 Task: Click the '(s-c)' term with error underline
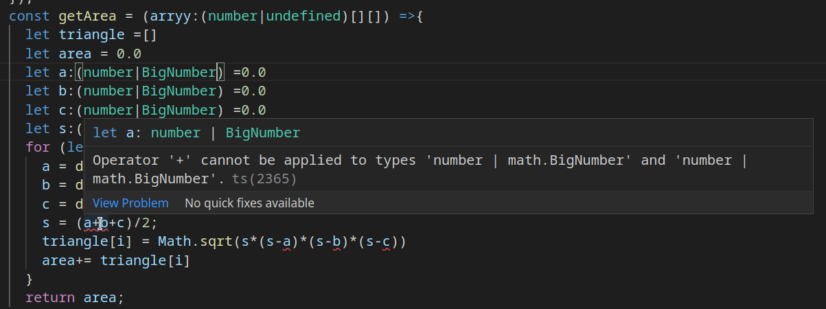[382, 242]
